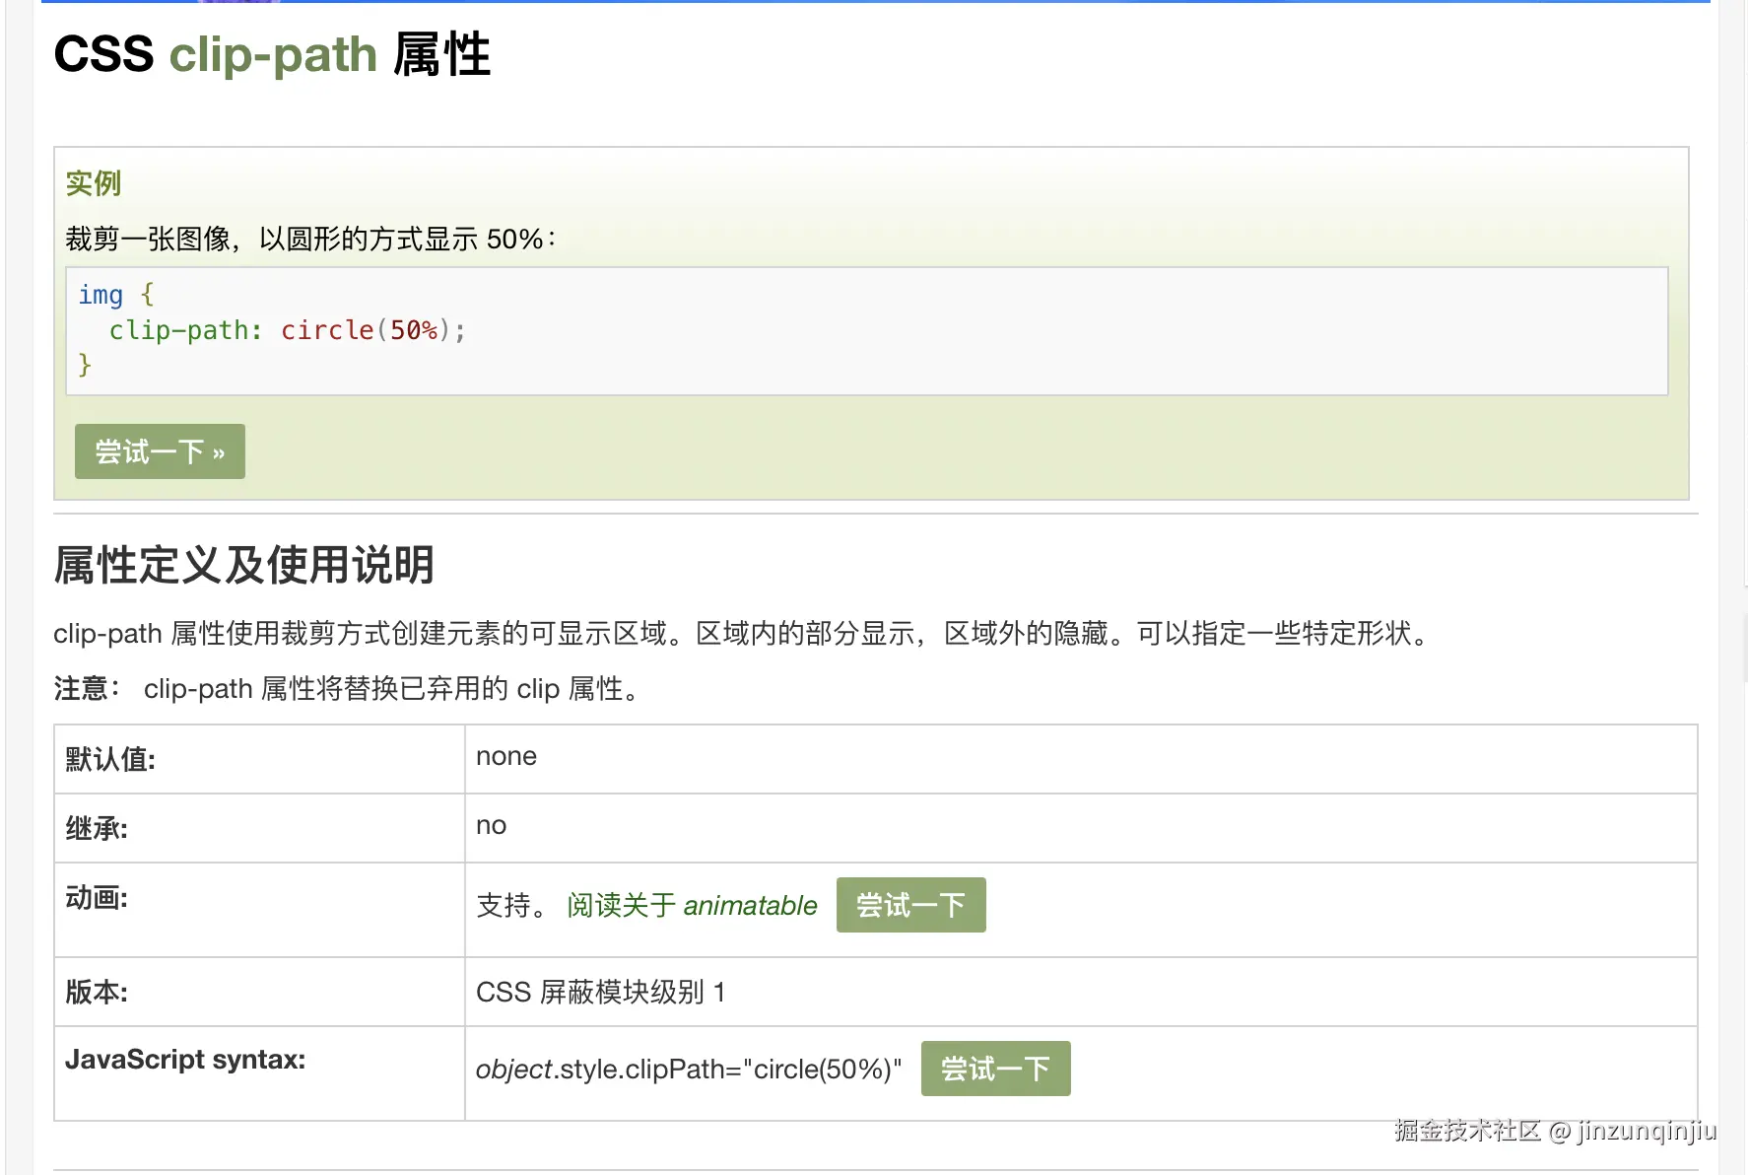Click the JavaScript syntax row header
This screenshot has width=1748, height=1175.
185,1059
